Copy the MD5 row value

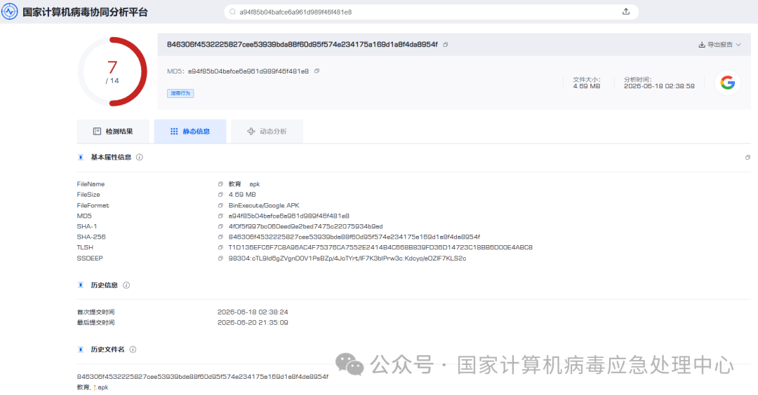[220, 216]
